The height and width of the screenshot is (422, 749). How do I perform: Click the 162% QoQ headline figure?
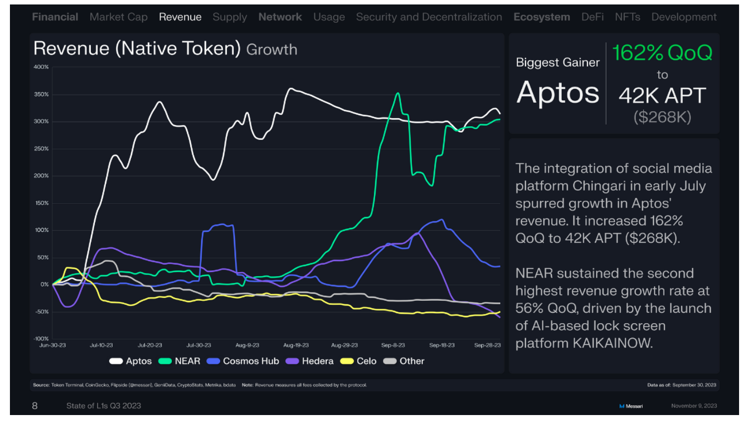pyautogui.click(x=662, y=53)
